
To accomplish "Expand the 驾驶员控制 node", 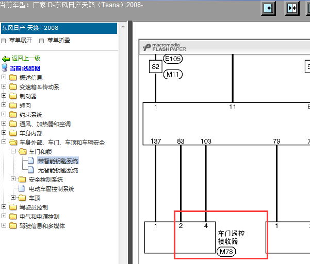I will (4, 206).
